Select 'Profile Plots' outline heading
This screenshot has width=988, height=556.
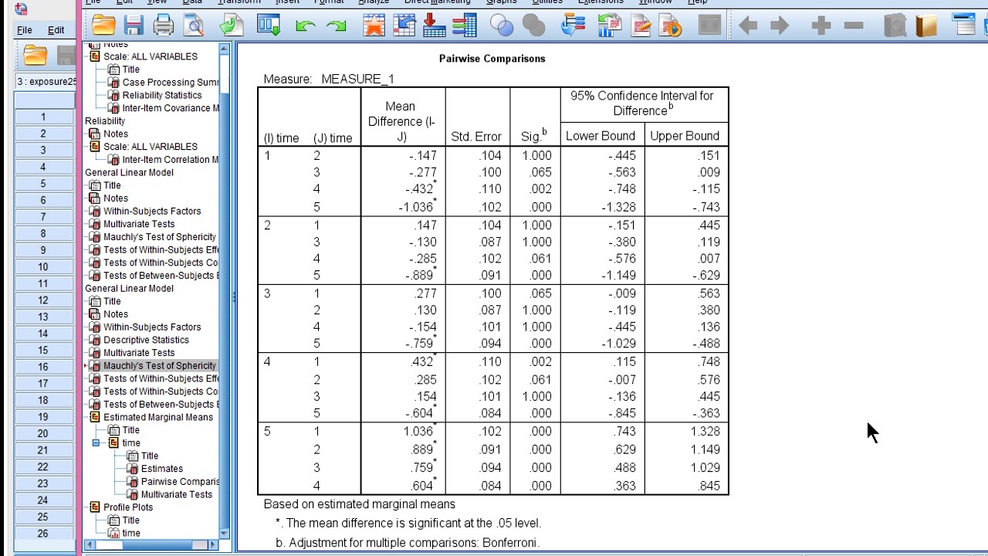pyautogui.click(x=128, y=507)
